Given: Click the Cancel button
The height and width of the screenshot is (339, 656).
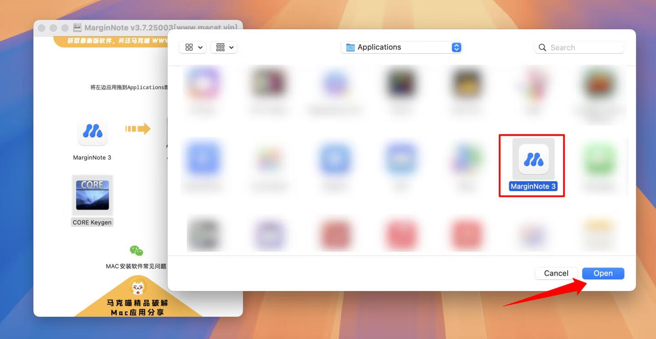Looking at the screenshot, I should 556,273.
